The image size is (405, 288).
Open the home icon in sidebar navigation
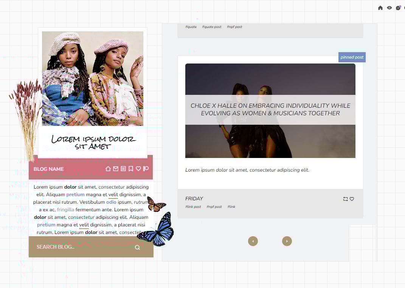pyautogui.click(x=108, y=169)
